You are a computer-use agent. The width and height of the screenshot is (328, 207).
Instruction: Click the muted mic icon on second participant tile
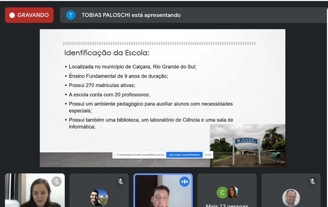click(120, 181)
